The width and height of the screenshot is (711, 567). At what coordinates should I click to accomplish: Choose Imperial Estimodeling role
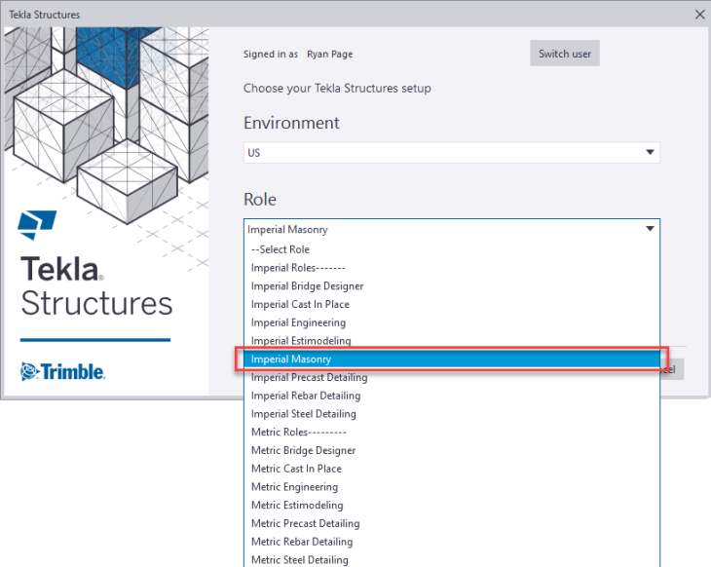451,341
